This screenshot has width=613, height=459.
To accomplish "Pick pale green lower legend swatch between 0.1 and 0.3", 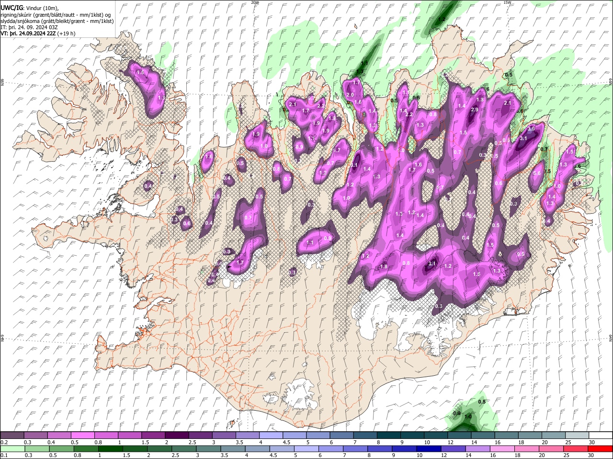I will click(x=12, y=448).
